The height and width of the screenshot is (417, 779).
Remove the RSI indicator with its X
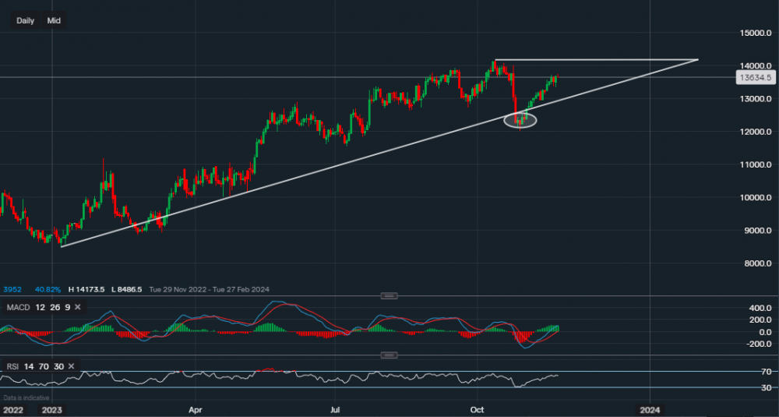click(x=71, y=366)
